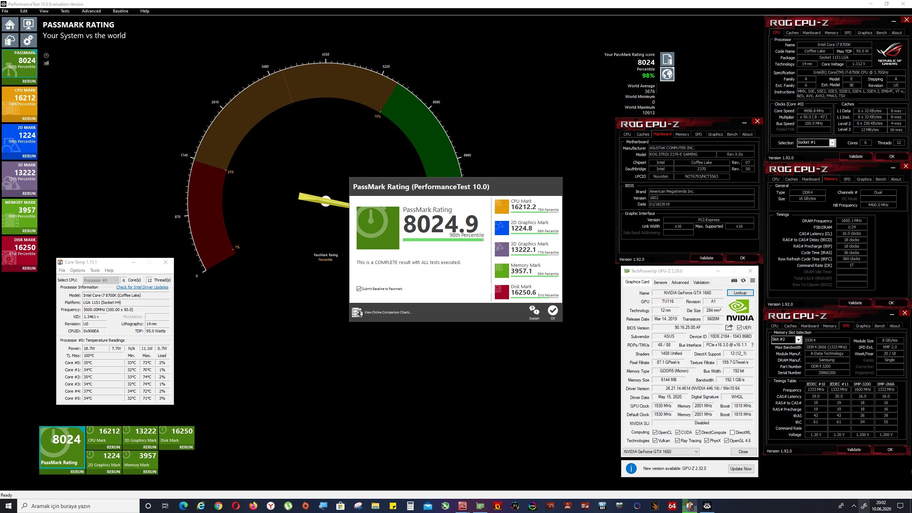Open the baseline cloud management icon
Screen dimensions: 912x513
pyautogui.click(x=10, y=40)
